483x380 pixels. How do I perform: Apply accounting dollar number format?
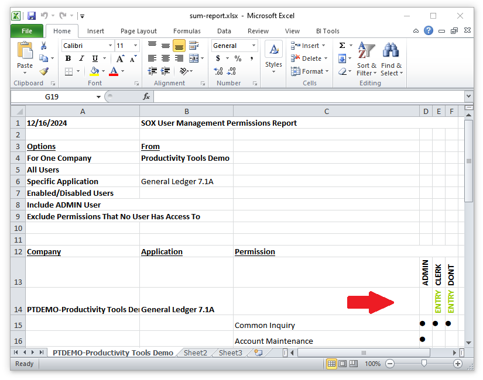pos(218,58)
